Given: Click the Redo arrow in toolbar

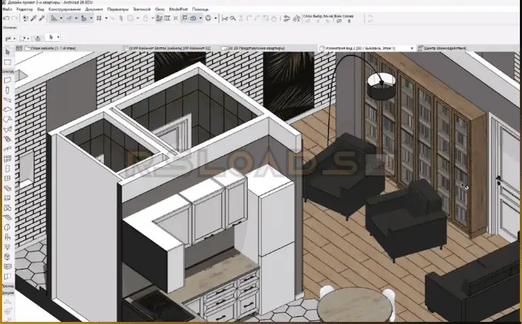Looking at the screenshot, I should coord(14,18).
